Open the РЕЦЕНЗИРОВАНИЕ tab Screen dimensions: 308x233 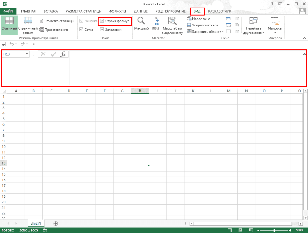[171, 11]
